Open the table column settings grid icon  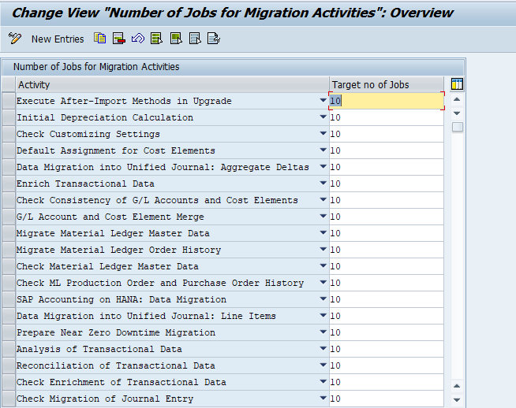[457, 84]
